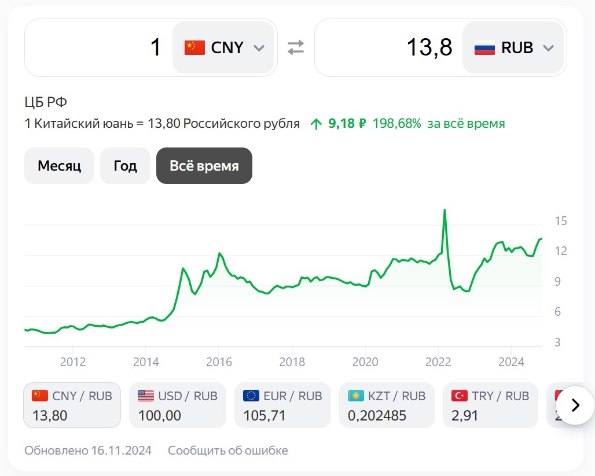Image resolution: width=595 pixels, height=476 pixels.
Task: Click the Turkey flag on the TRY / RUB chip
Action: pos(459,396)
